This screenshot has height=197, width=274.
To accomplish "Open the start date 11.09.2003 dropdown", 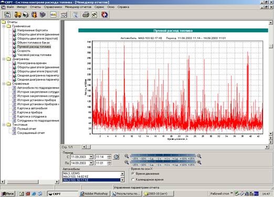I will tap(91, 157).
